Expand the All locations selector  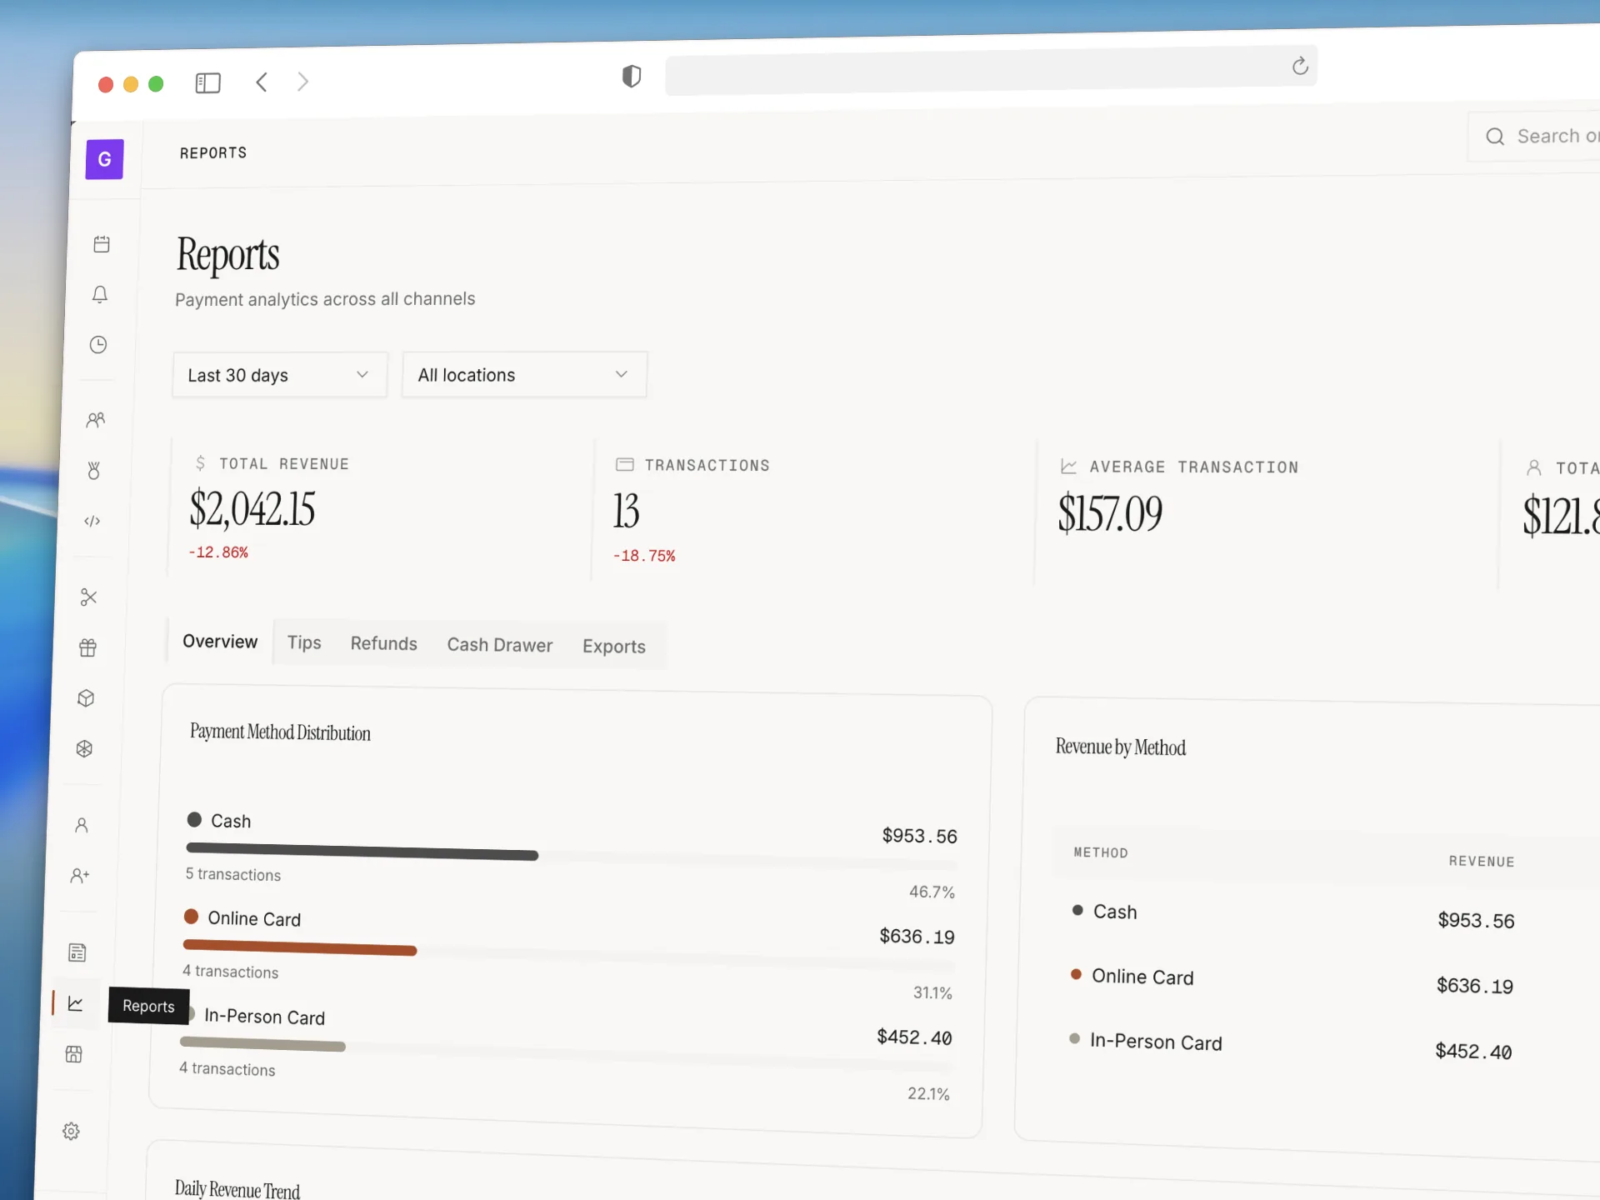(x=523, y=374)
